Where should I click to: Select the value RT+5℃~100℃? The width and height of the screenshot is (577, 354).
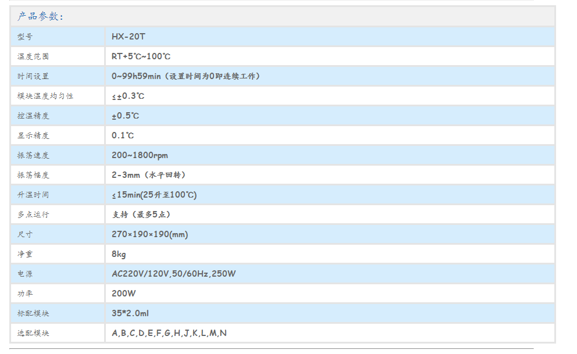coord(141,56)
